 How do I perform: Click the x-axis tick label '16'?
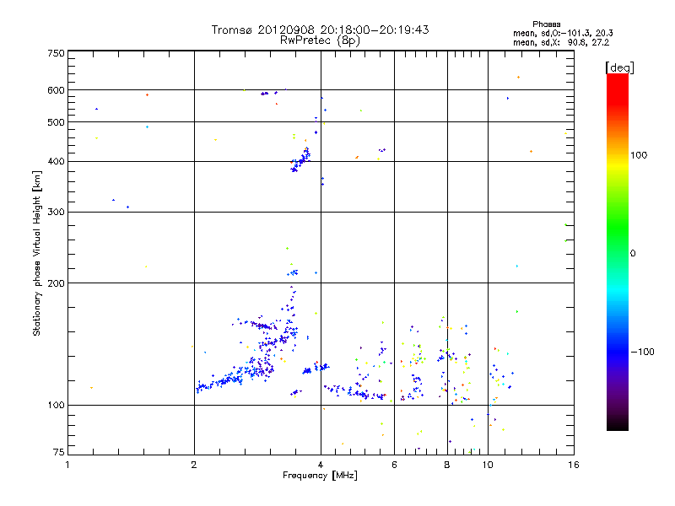(574, 465)
